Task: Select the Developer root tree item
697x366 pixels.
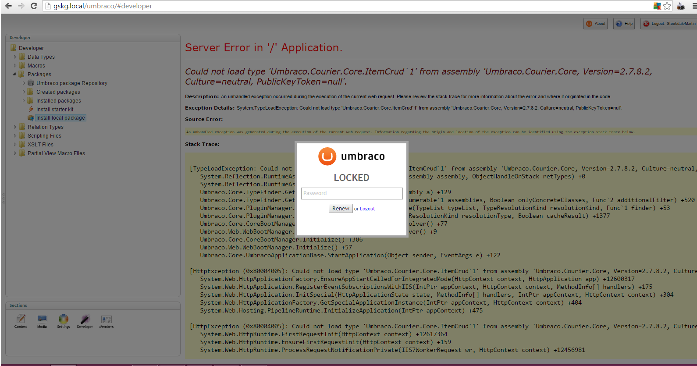Action: pos(31,48)
